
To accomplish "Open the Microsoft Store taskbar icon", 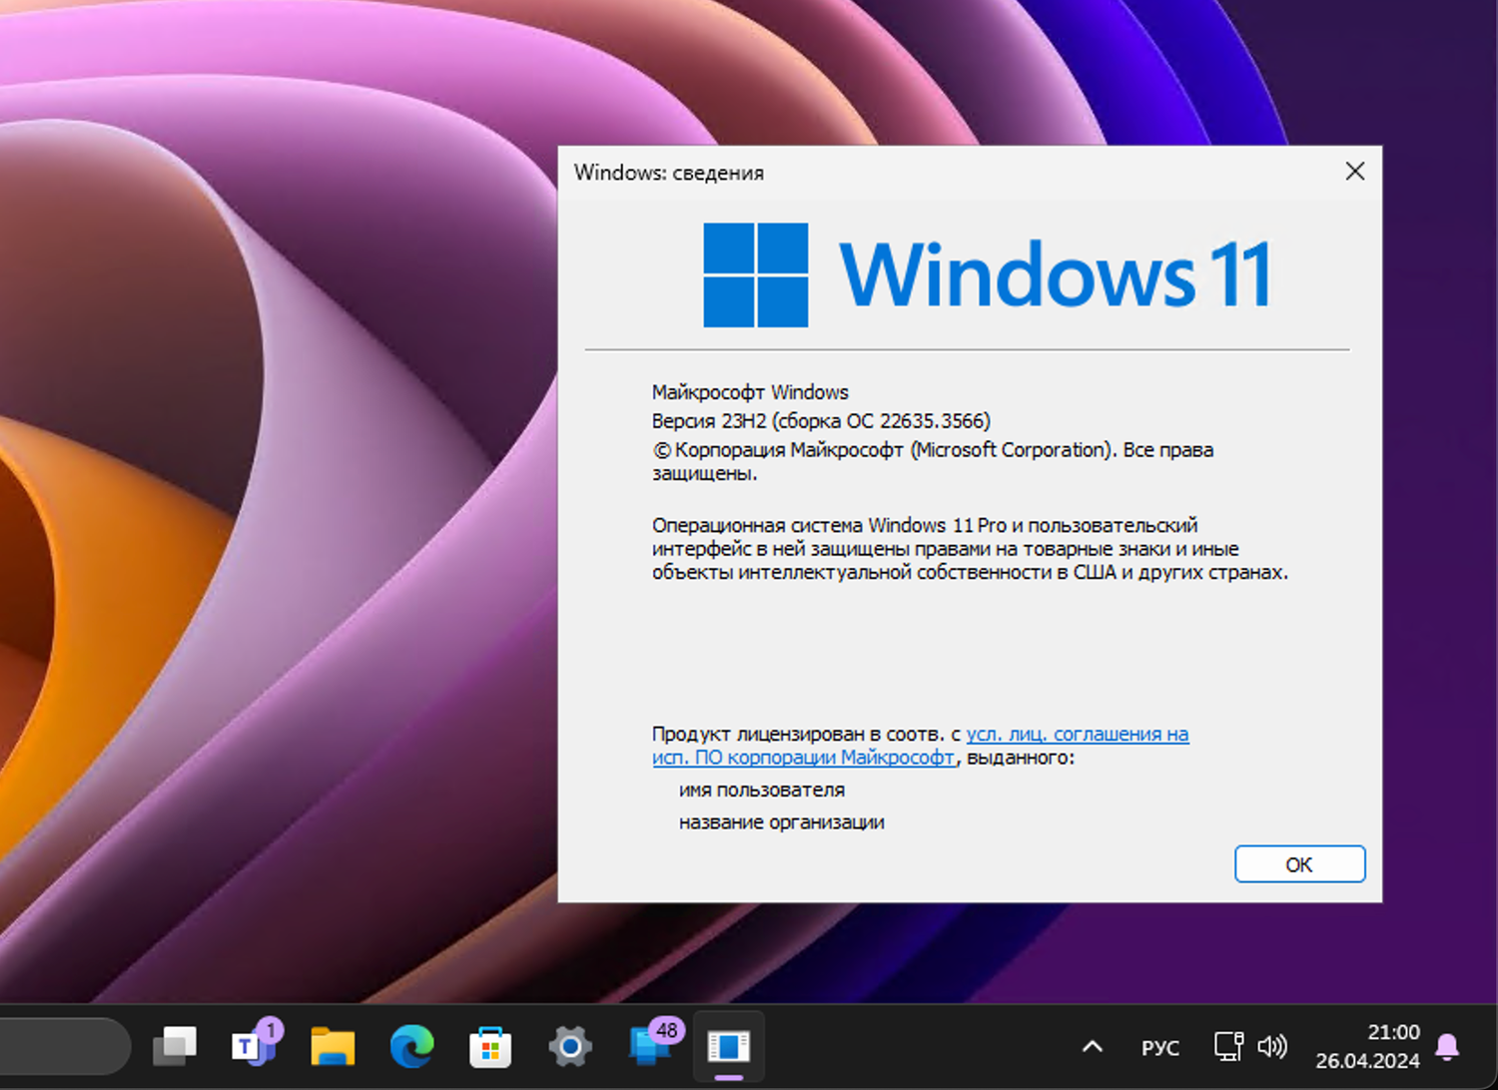I will [490, 1046].
